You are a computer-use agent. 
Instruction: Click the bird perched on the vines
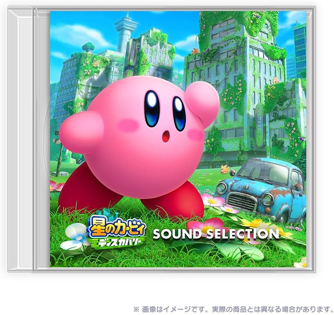195,50
